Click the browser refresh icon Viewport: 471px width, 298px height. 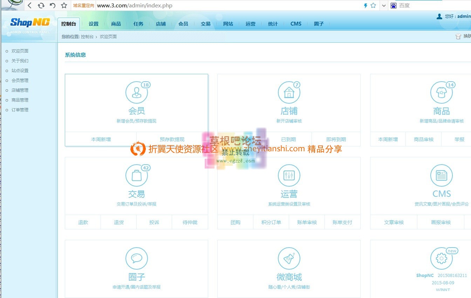click(x=41, y=5)
